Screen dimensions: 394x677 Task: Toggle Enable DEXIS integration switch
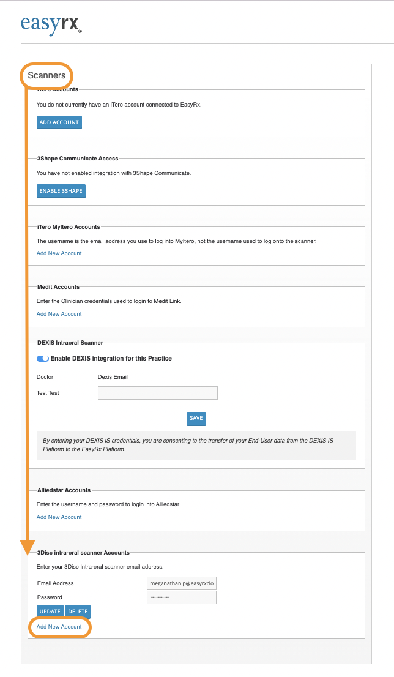(43, 358)
